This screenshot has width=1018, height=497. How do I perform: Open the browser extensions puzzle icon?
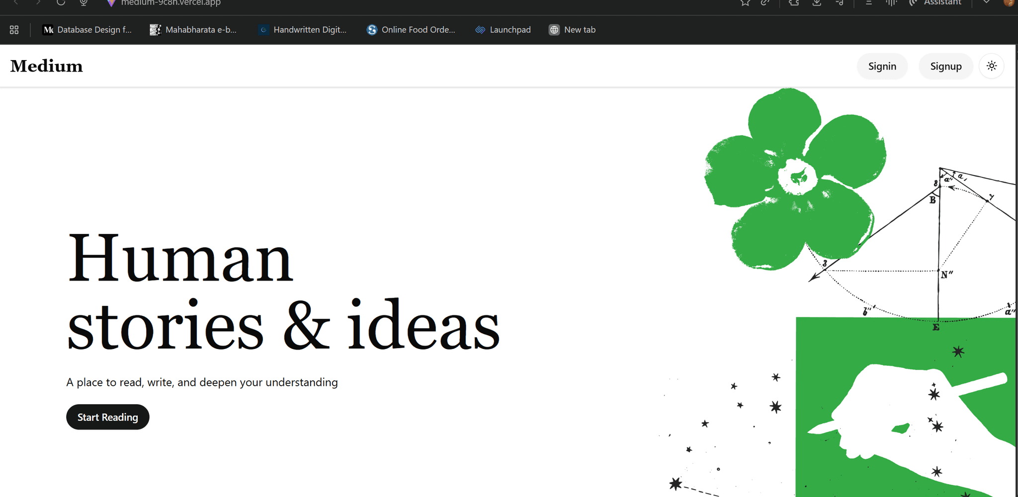pyautogui.click(x=794, y=2)
